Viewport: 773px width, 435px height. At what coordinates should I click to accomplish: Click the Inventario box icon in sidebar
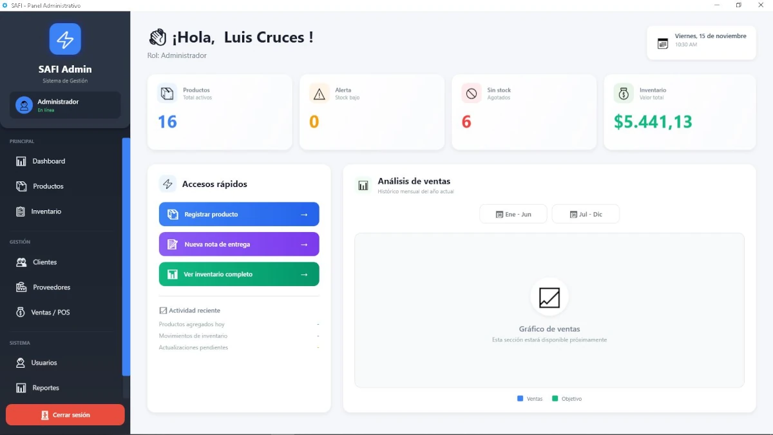pos(21,211)
